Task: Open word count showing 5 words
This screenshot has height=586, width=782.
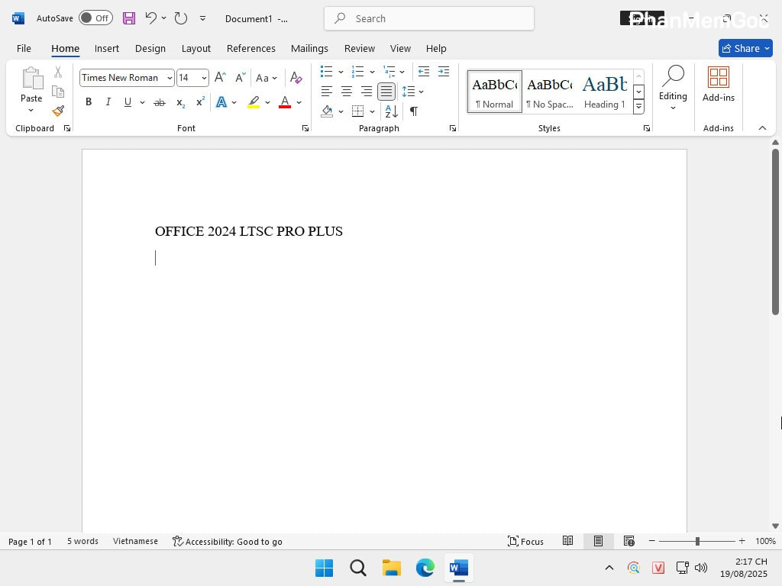Action: click(x=82, y=541)
